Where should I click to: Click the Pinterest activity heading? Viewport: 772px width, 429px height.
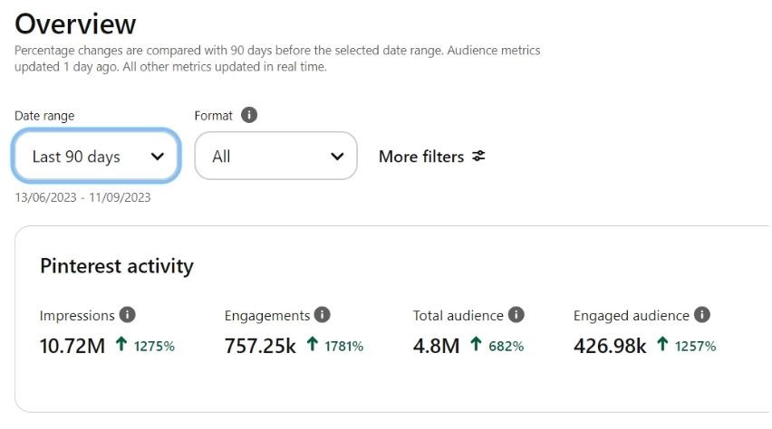(x=117, y=266)
